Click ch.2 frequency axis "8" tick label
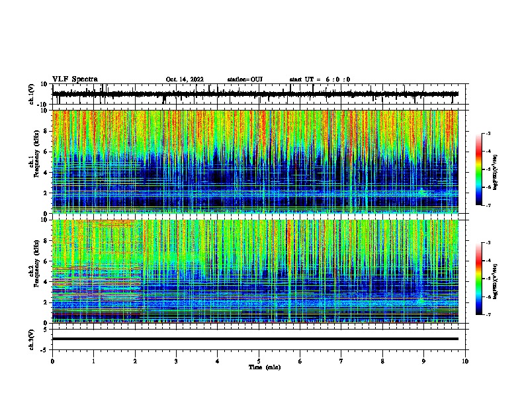Screen dimensions: 524x405 [x=46, y=241]
